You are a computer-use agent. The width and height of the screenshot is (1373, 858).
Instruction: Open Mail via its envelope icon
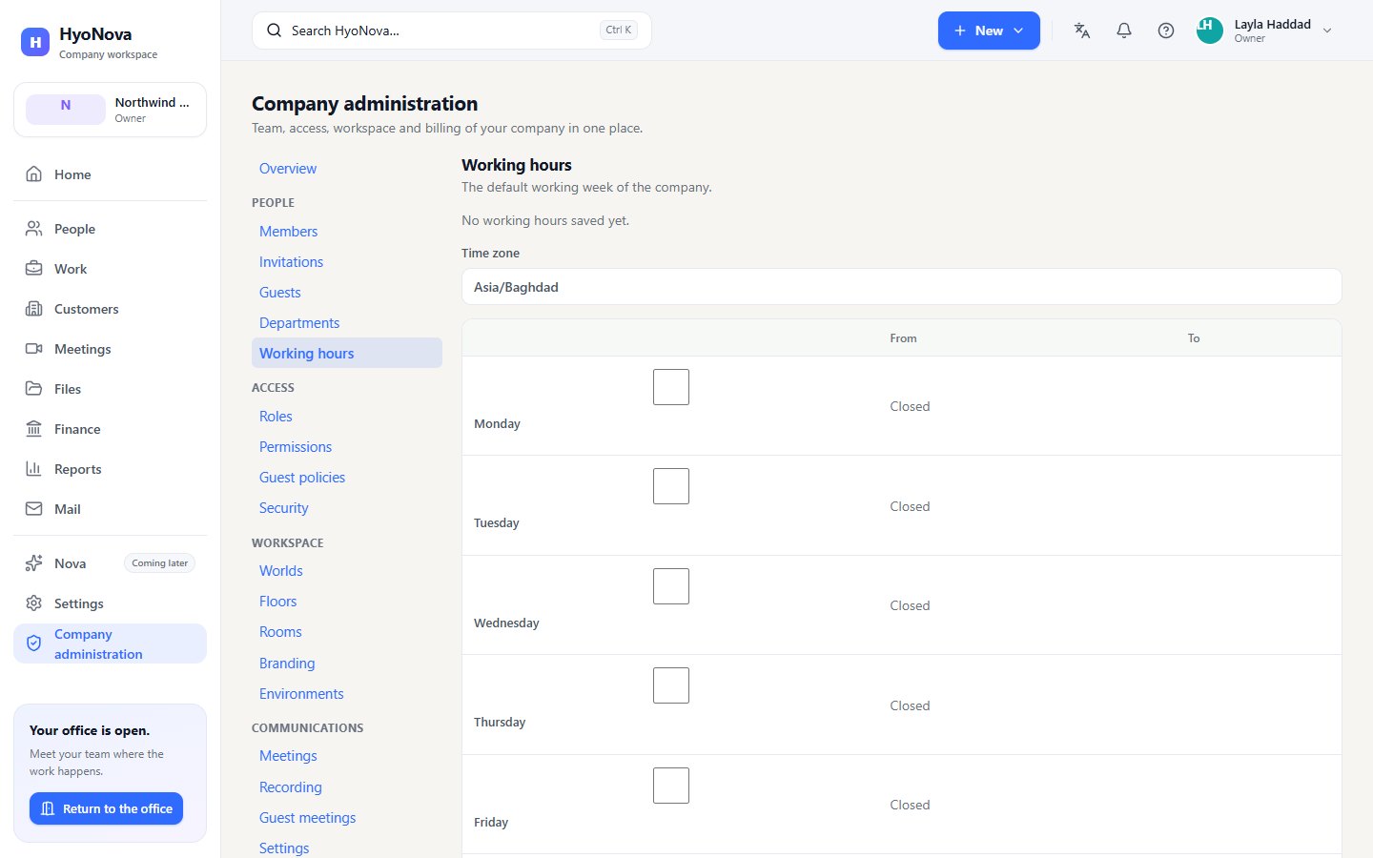coord(34,509)
